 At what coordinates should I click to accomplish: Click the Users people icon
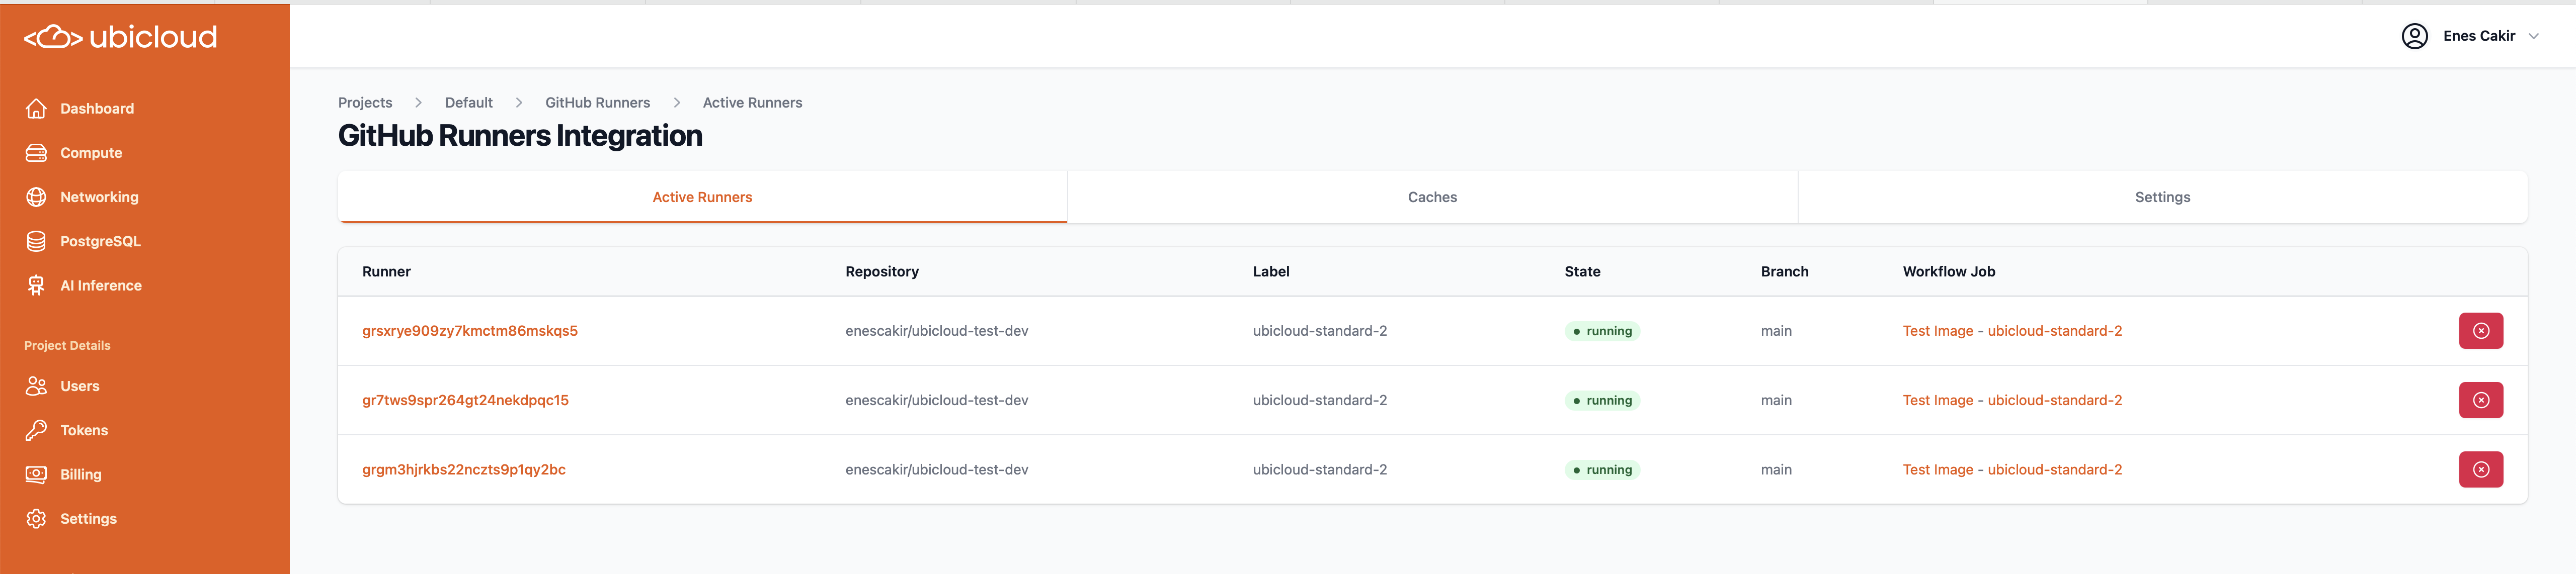click(x=36, y=387)
